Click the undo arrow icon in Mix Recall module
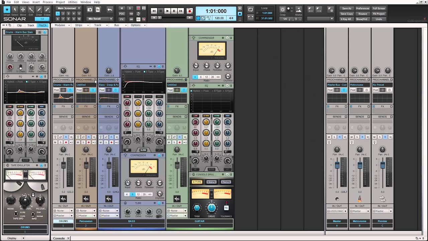The image size is (428, 241). click(x=110, y=10)
